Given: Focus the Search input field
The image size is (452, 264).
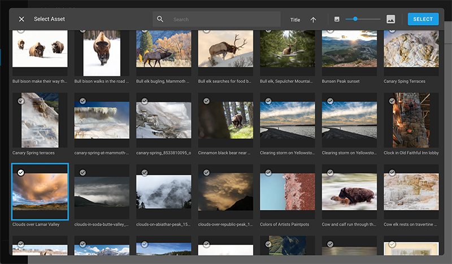Looking at the screenshot, I should pyautogui.click(x=216, y=19).
